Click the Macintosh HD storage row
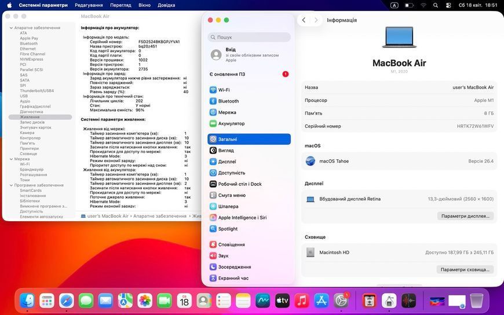The width and height of the screenshot is (504, 315). [399, 252]
